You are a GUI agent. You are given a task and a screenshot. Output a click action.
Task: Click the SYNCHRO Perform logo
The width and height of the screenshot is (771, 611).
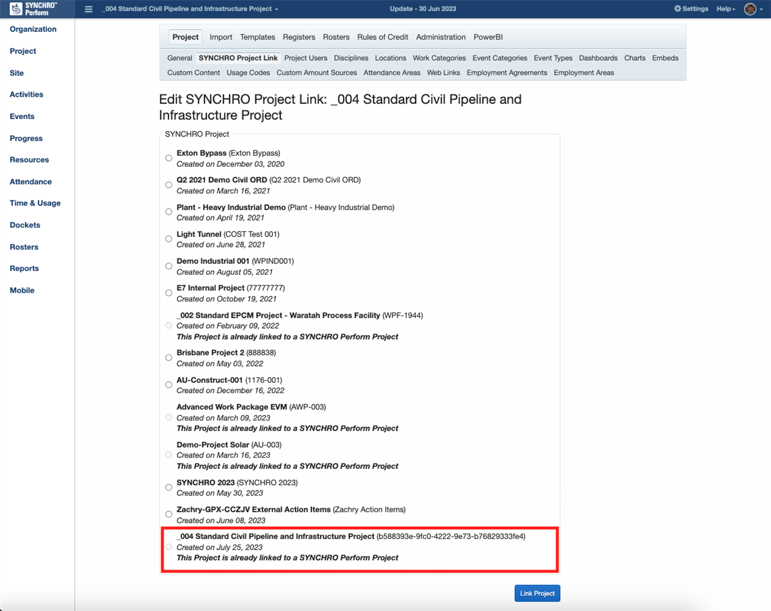pyautogui.click(x=33, y=9)
